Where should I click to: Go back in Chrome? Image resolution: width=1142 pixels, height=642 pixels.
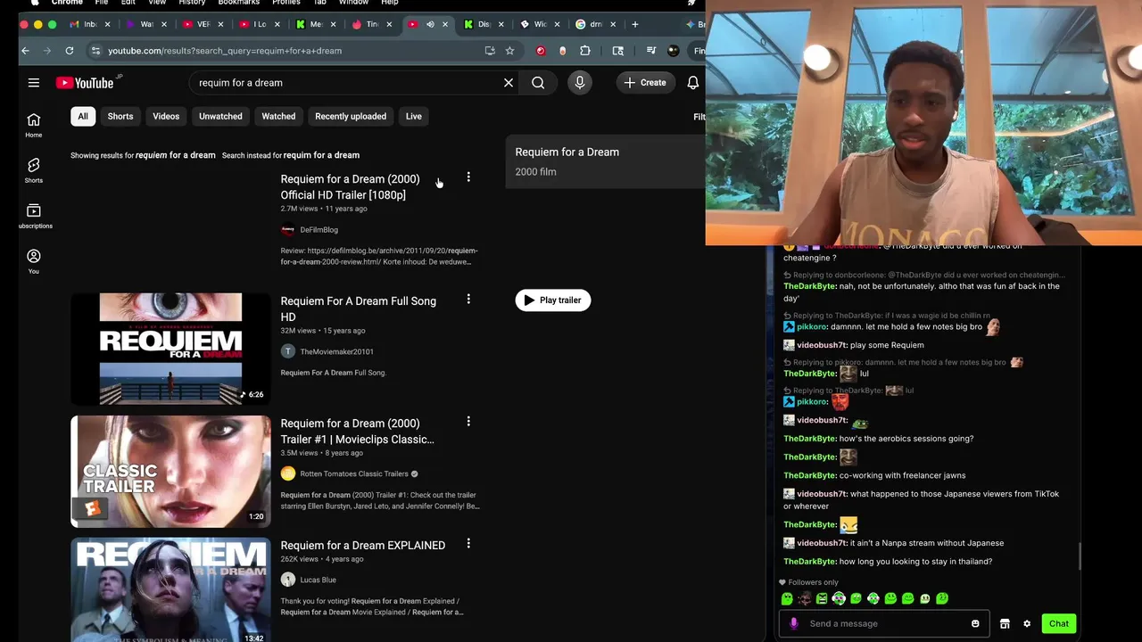tap(25, 51)
